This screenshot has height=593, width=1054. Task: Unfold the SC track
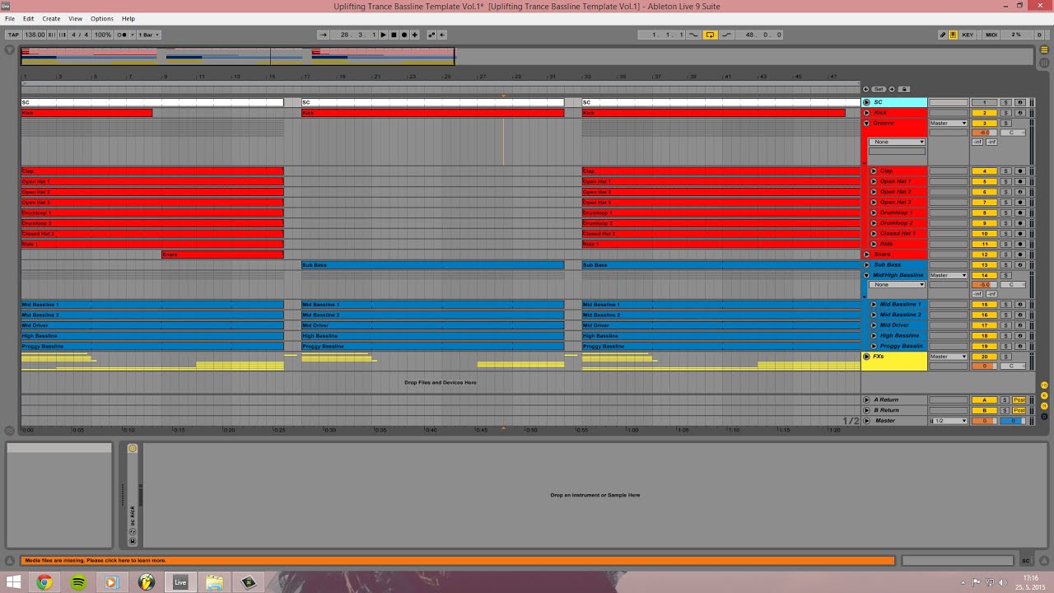click(x=866, y=102)
